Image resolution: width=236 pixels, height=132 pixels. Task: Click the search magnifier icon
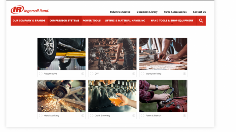(x=201, y=21)
